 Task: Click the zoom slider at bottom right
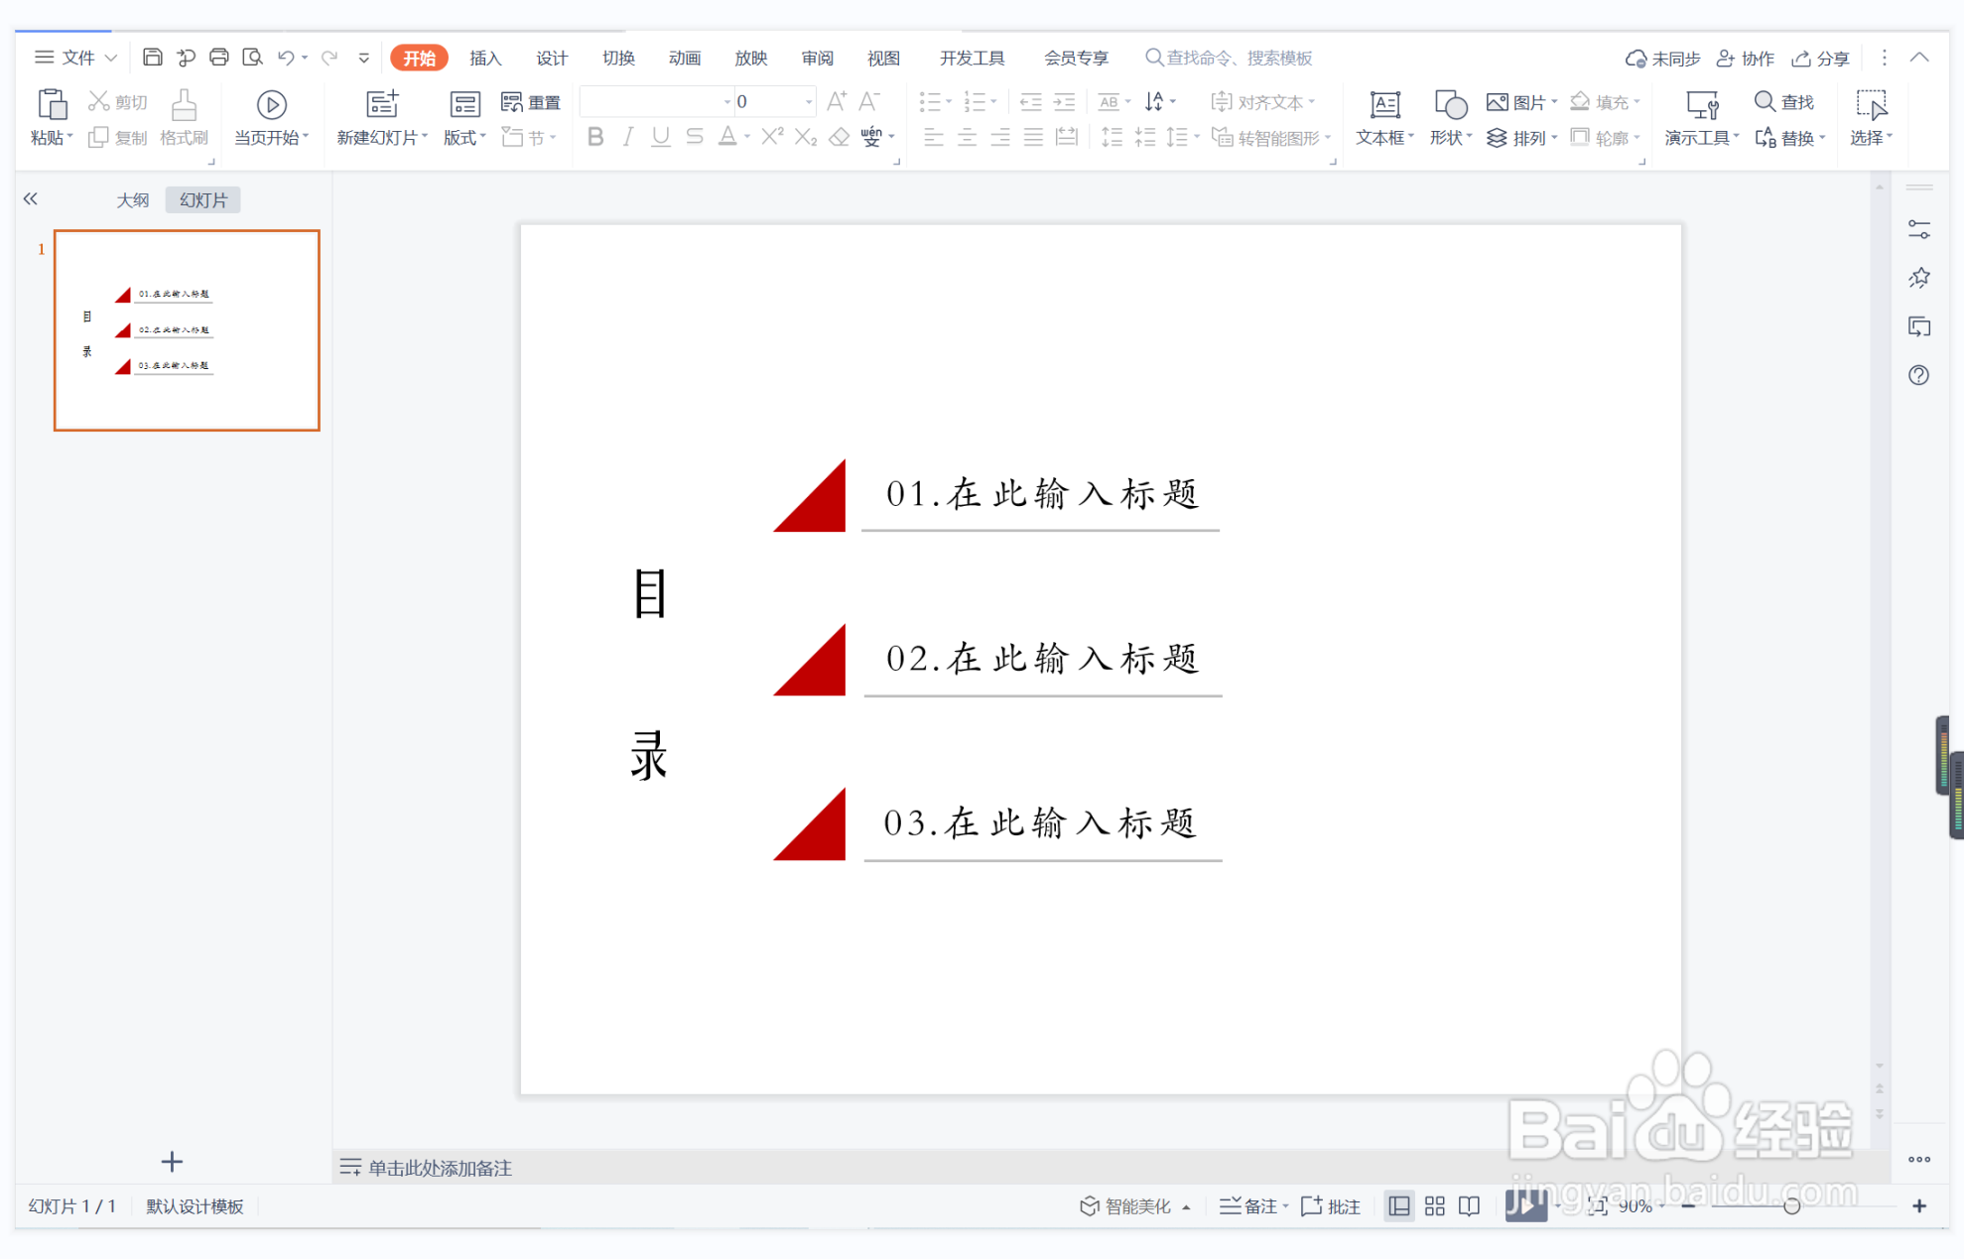[x=1792, y=1206]
